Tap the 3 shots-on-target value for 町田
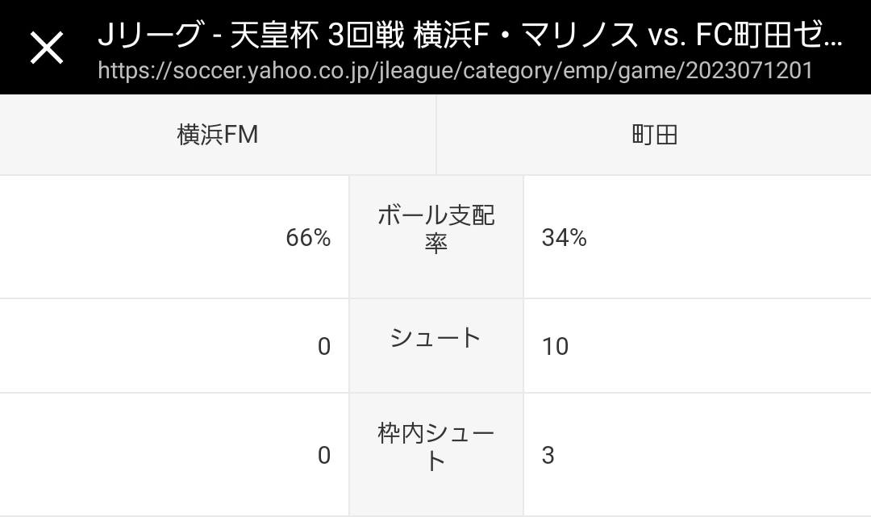Screen dimensions: 871x517 pos(548,456)
